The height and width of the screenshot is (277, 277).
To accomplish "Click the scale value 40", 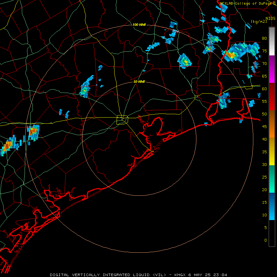I will pyautogui.click(x=264, y=139).
